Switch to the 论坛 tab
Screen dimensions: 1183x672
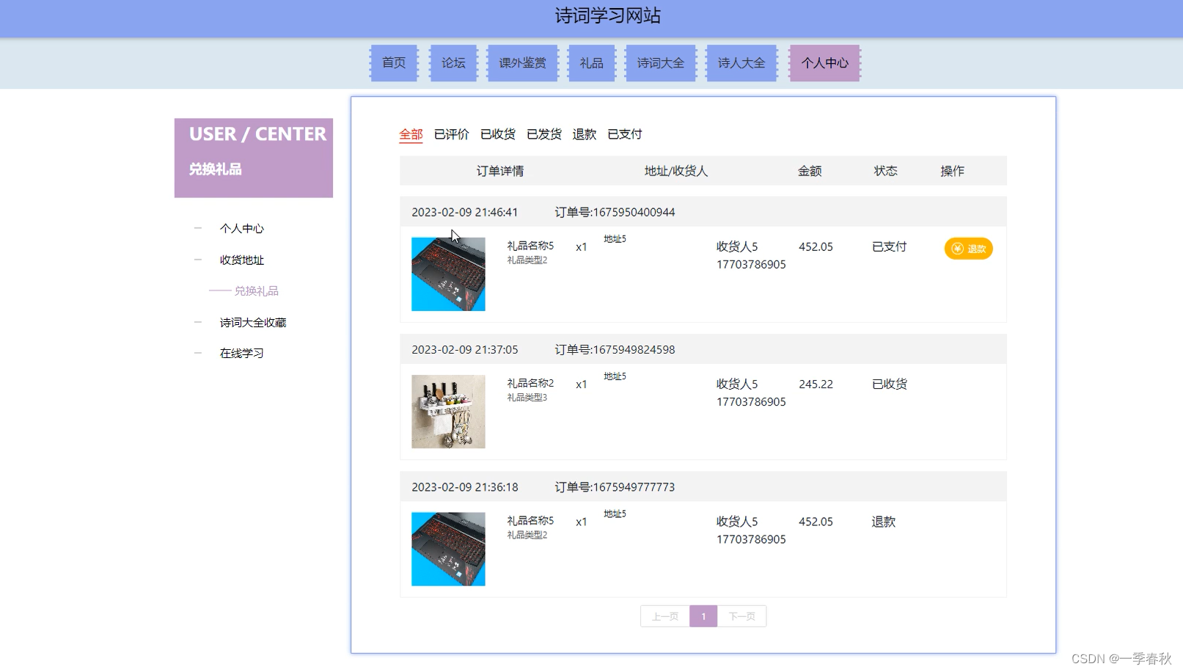(453, 62)
